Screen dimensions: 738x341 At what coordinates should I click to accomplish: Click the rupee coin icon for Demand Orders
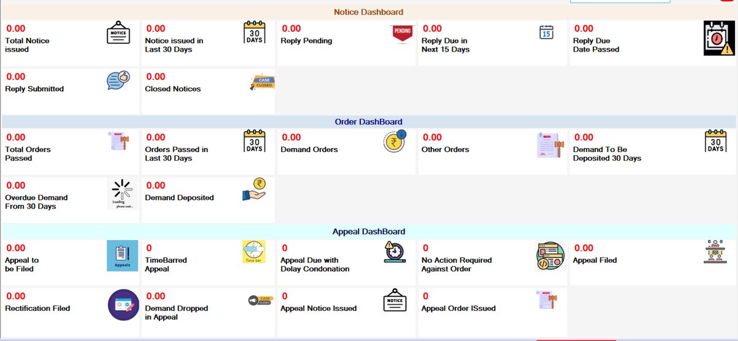(x=395, y=142)
